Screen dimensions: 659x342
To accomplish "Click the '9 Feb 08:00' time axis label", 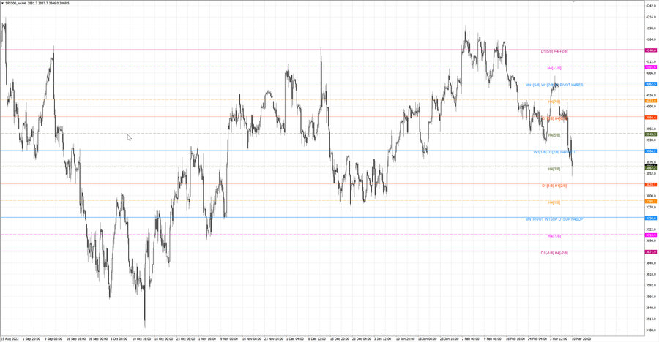I will click(493, 338).
